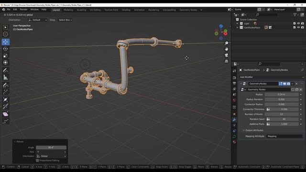The height and width of the screenshot is (172, 306).
Task: Switch to the Shading workspace tab
Action: 126,10
